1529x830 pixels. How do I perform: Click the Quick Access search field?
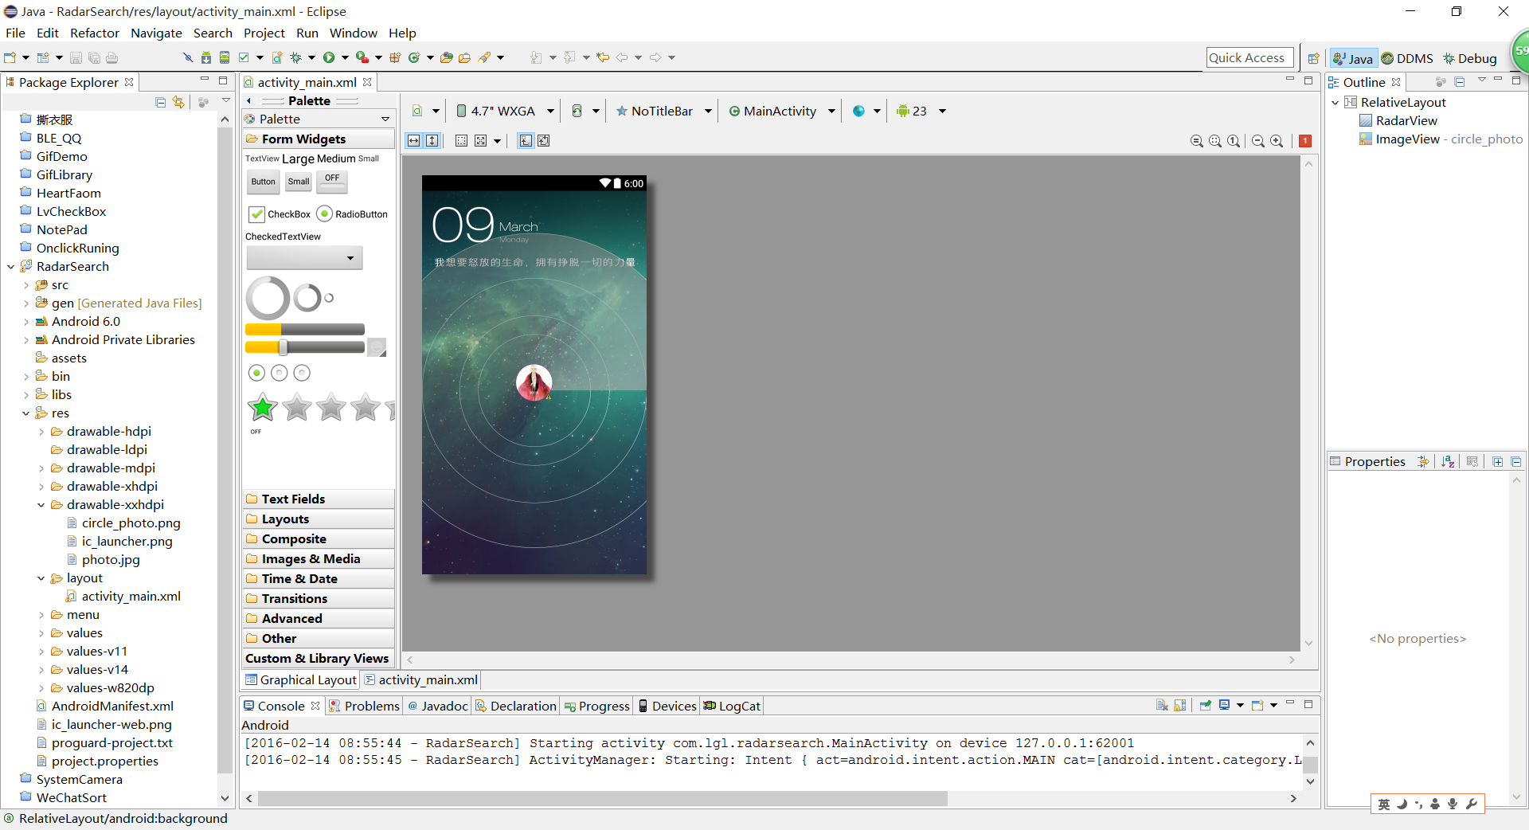(1246, 57)
